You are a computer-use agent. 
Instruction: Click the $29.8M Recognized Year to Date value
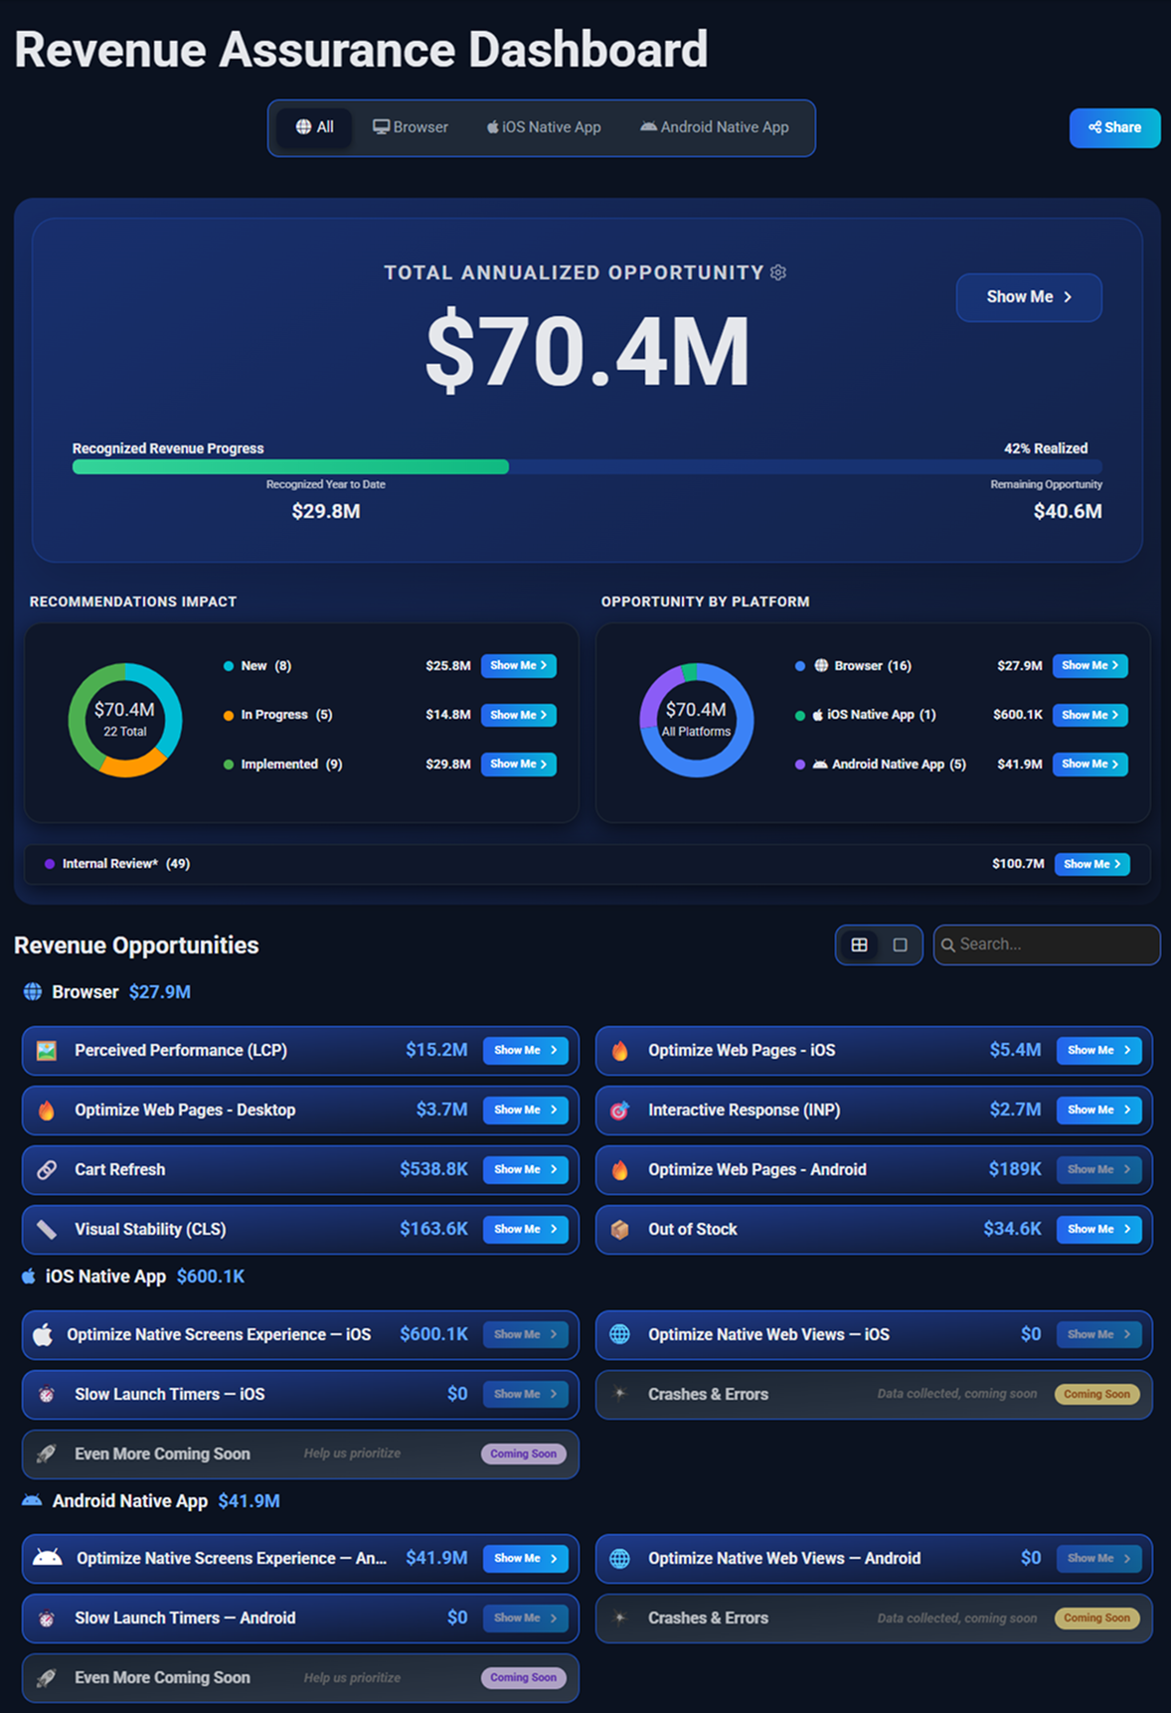coord(326,511)
